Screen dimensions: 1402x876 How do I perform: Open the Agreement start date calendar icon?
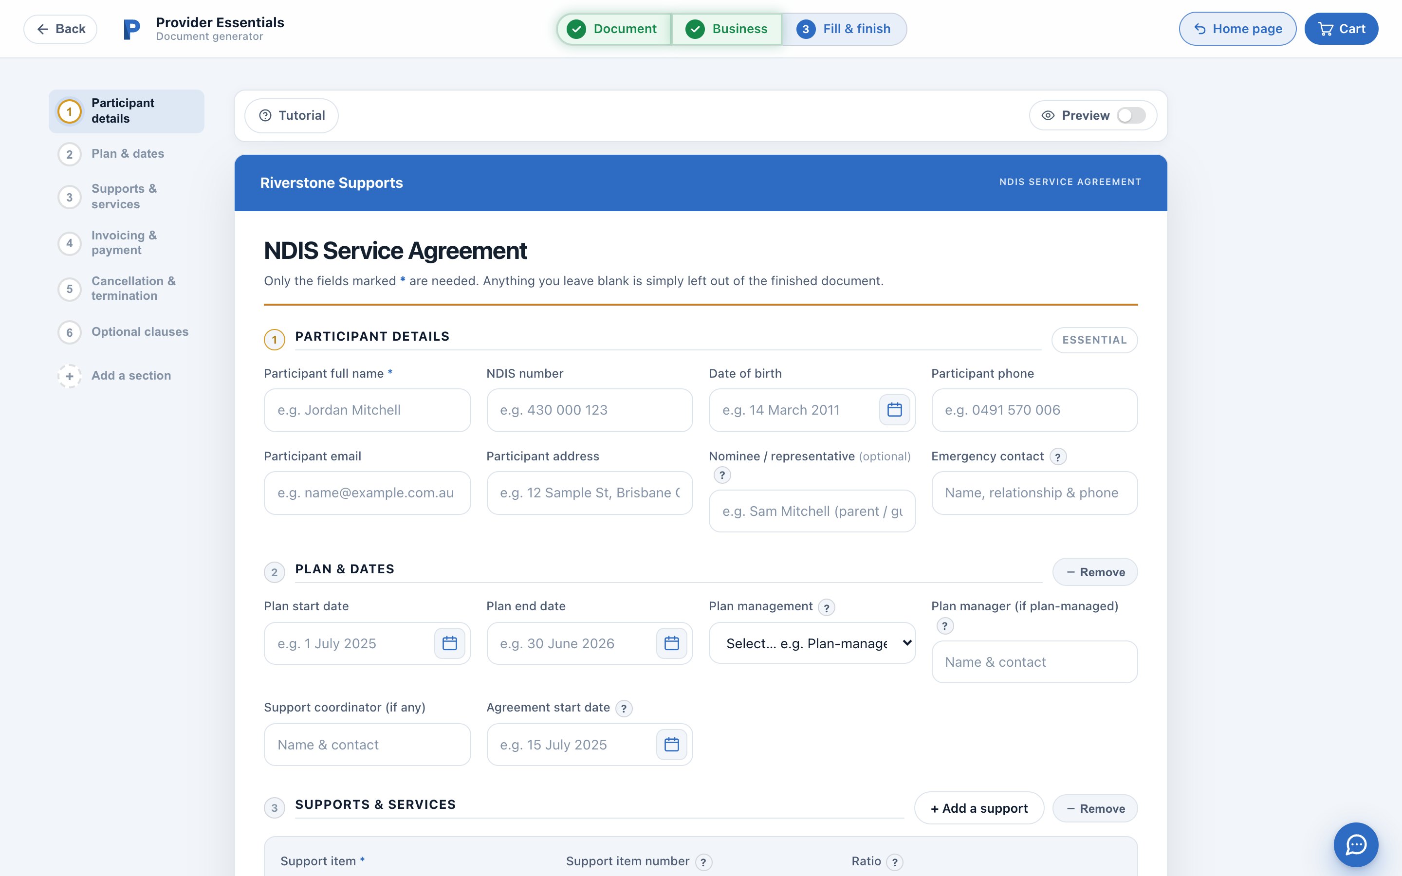click(671, 745)
